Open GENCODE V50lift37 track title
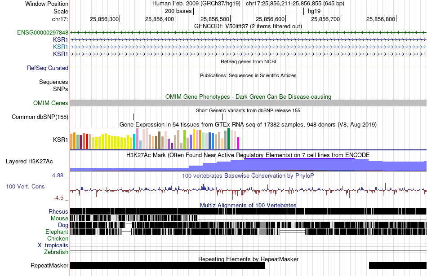The width and height of the screenshot is (427, 276). (248, 26)
